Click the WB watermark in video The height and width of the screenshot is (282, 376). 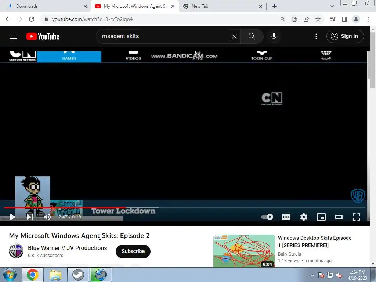click(x=358, y=196)
